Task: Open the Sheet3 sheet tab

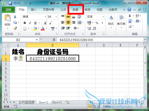Action: point(57,102)
